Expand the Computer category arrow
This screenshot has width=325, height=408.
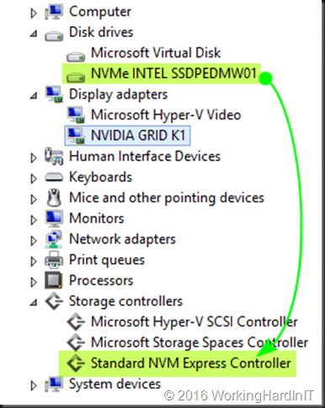click(34, 13)
